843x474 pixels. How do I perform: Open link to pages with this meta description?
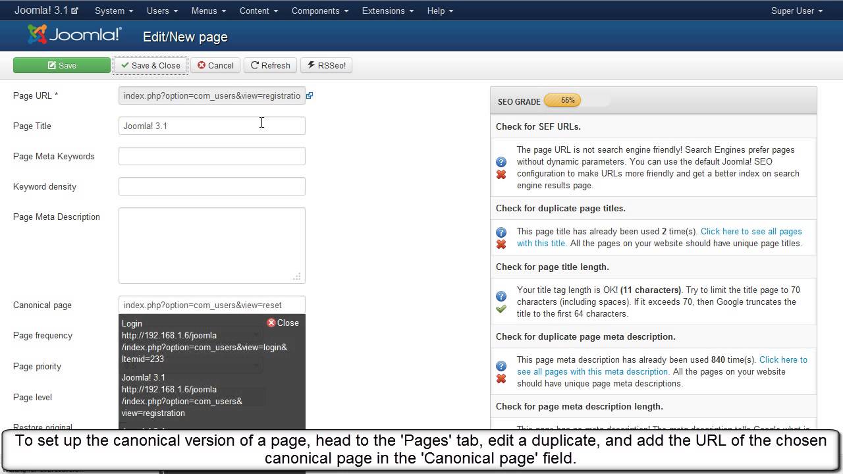point(662,365)
